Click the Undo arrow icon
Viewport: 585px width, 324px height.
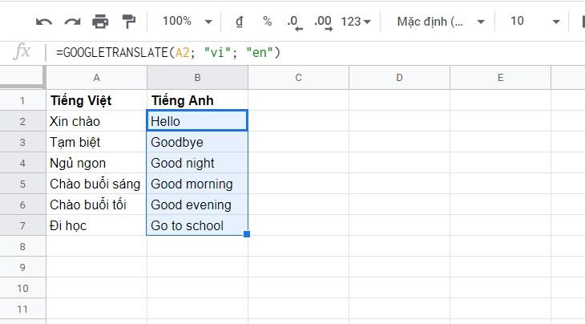[44, 22]
